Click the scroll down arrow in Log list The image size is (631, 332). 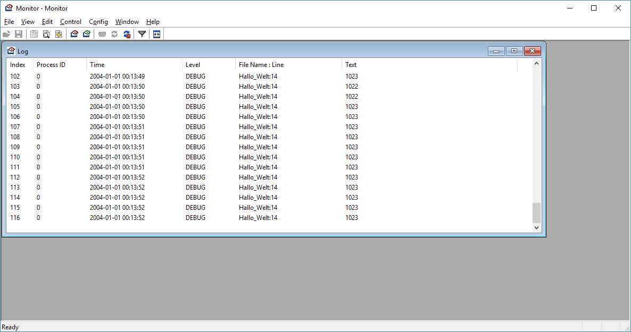pyautogui.click(x=536, y=227)
